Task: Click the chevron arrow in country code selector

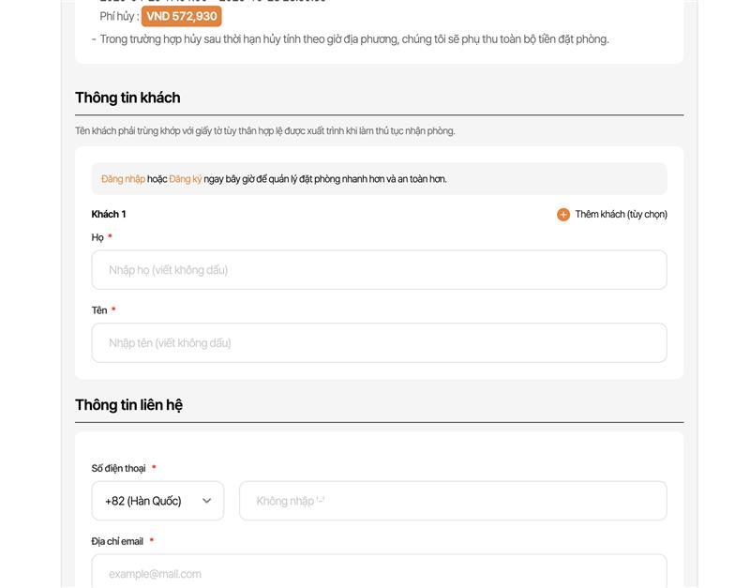Action: 207,501
